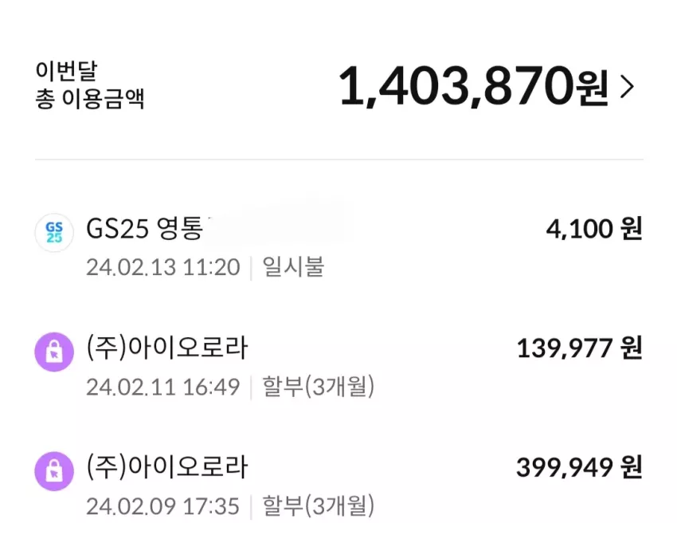Open the GS25 영통 transaction entry

[x=338, y=247]
